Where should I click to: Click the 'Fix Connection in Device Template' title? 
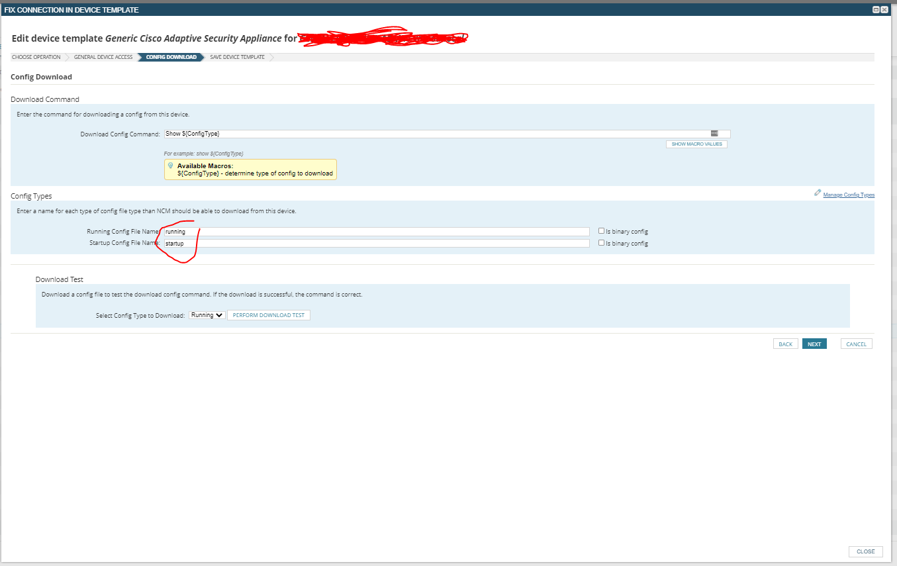coord(72,9)
